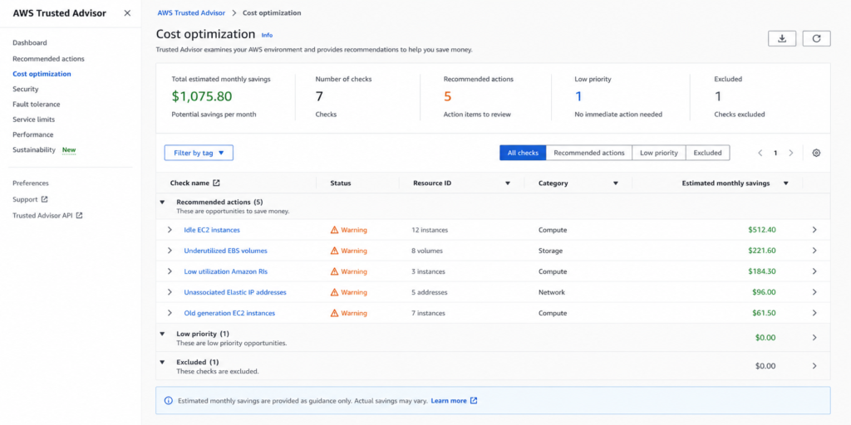Open details arrow for Unassociated Elastic IP row
Screen dimensions: 851x425
tap(814, 292)
